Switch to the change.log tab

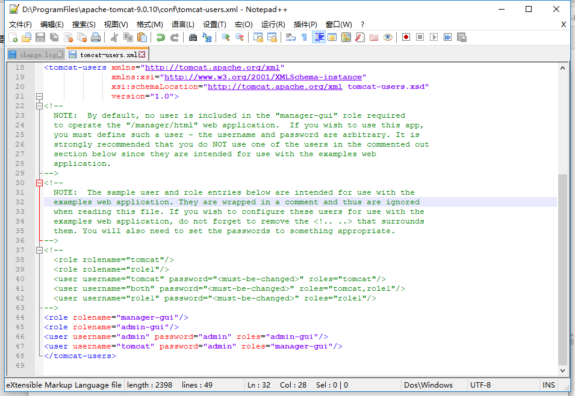(36, 55)
